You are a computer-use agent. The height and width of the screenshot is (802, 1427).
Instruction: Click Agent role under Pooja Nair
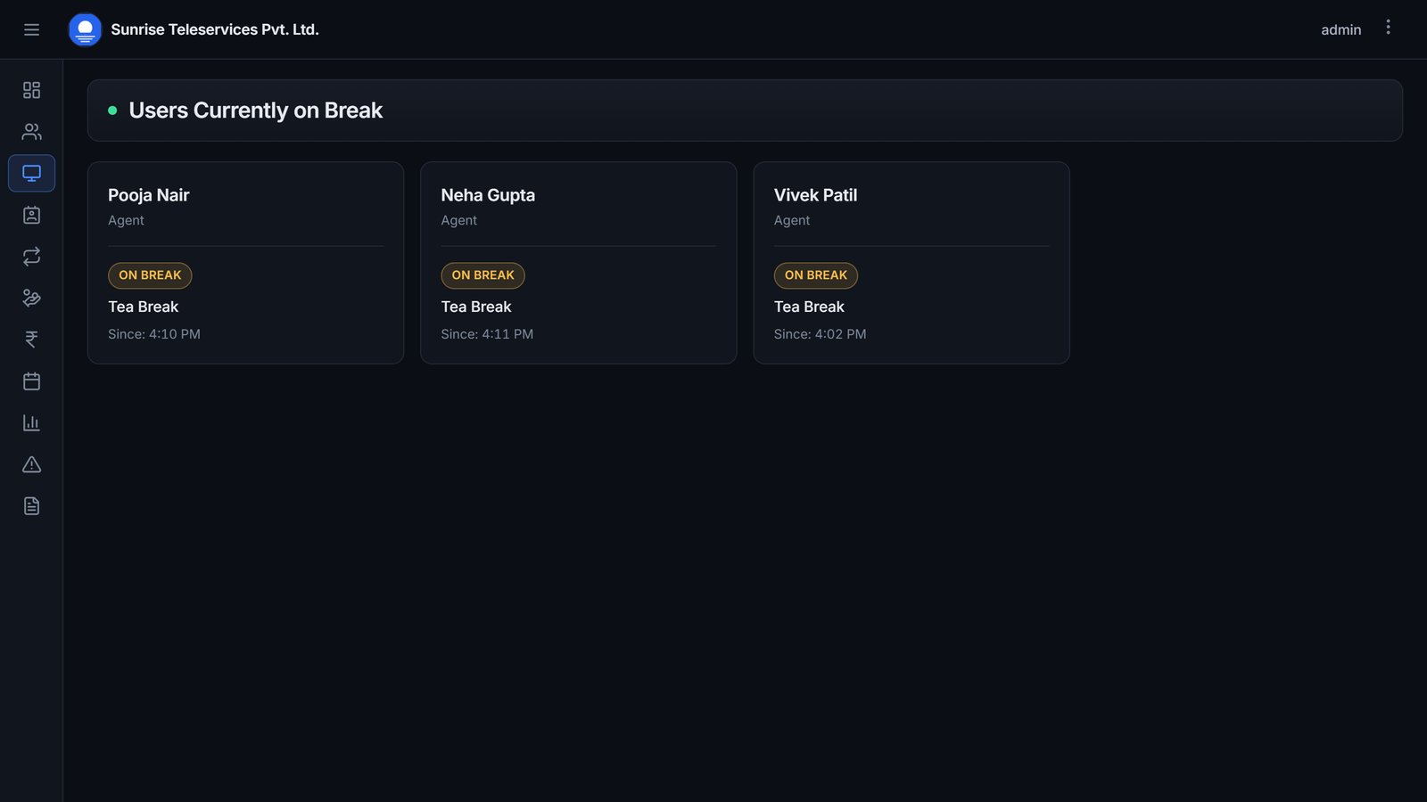point(126,220)
